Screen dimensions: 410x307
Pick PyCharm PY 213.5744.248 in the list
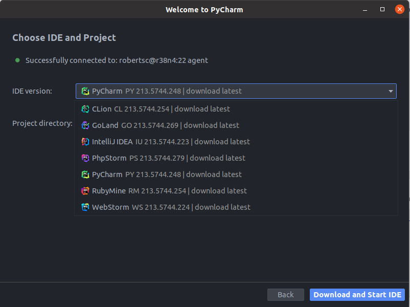[236, 174]
